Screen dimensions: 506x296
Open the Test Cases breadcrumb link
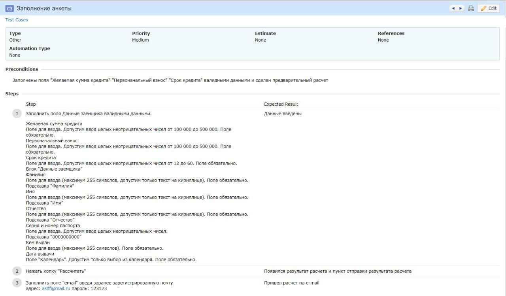click(17, 20)
